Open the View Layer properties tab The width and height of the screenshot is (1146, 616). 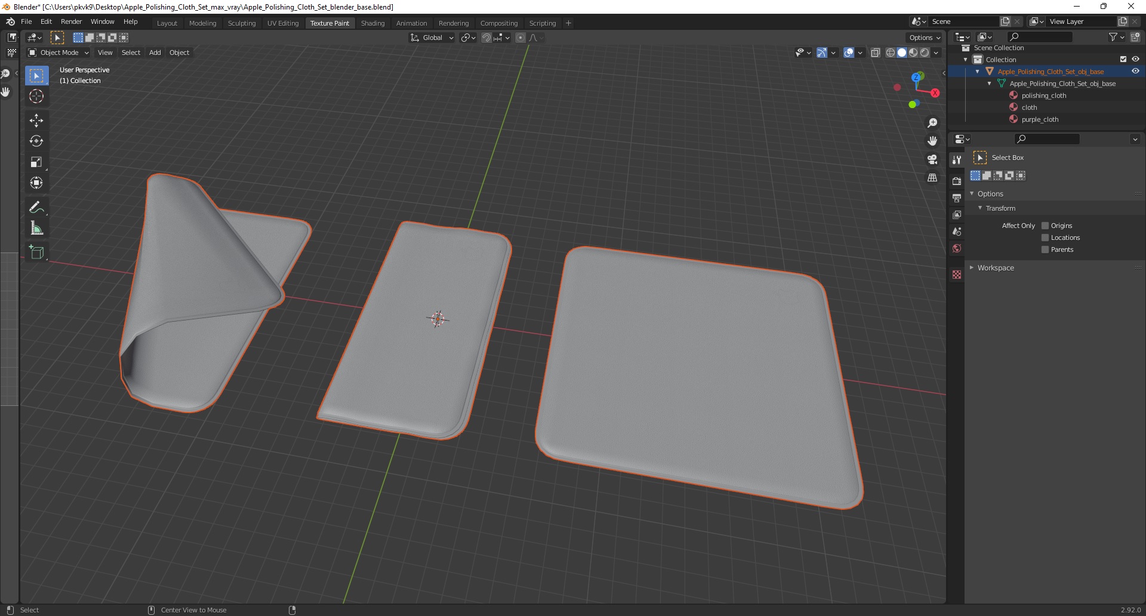(957, 214)
